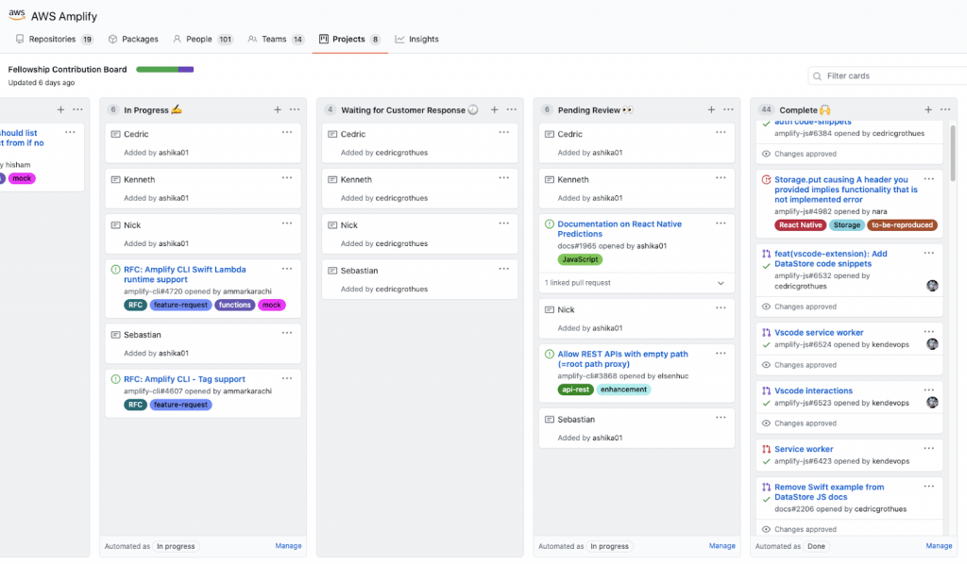Open People tab
Screen dimensions: 967x564
point(202,39)
